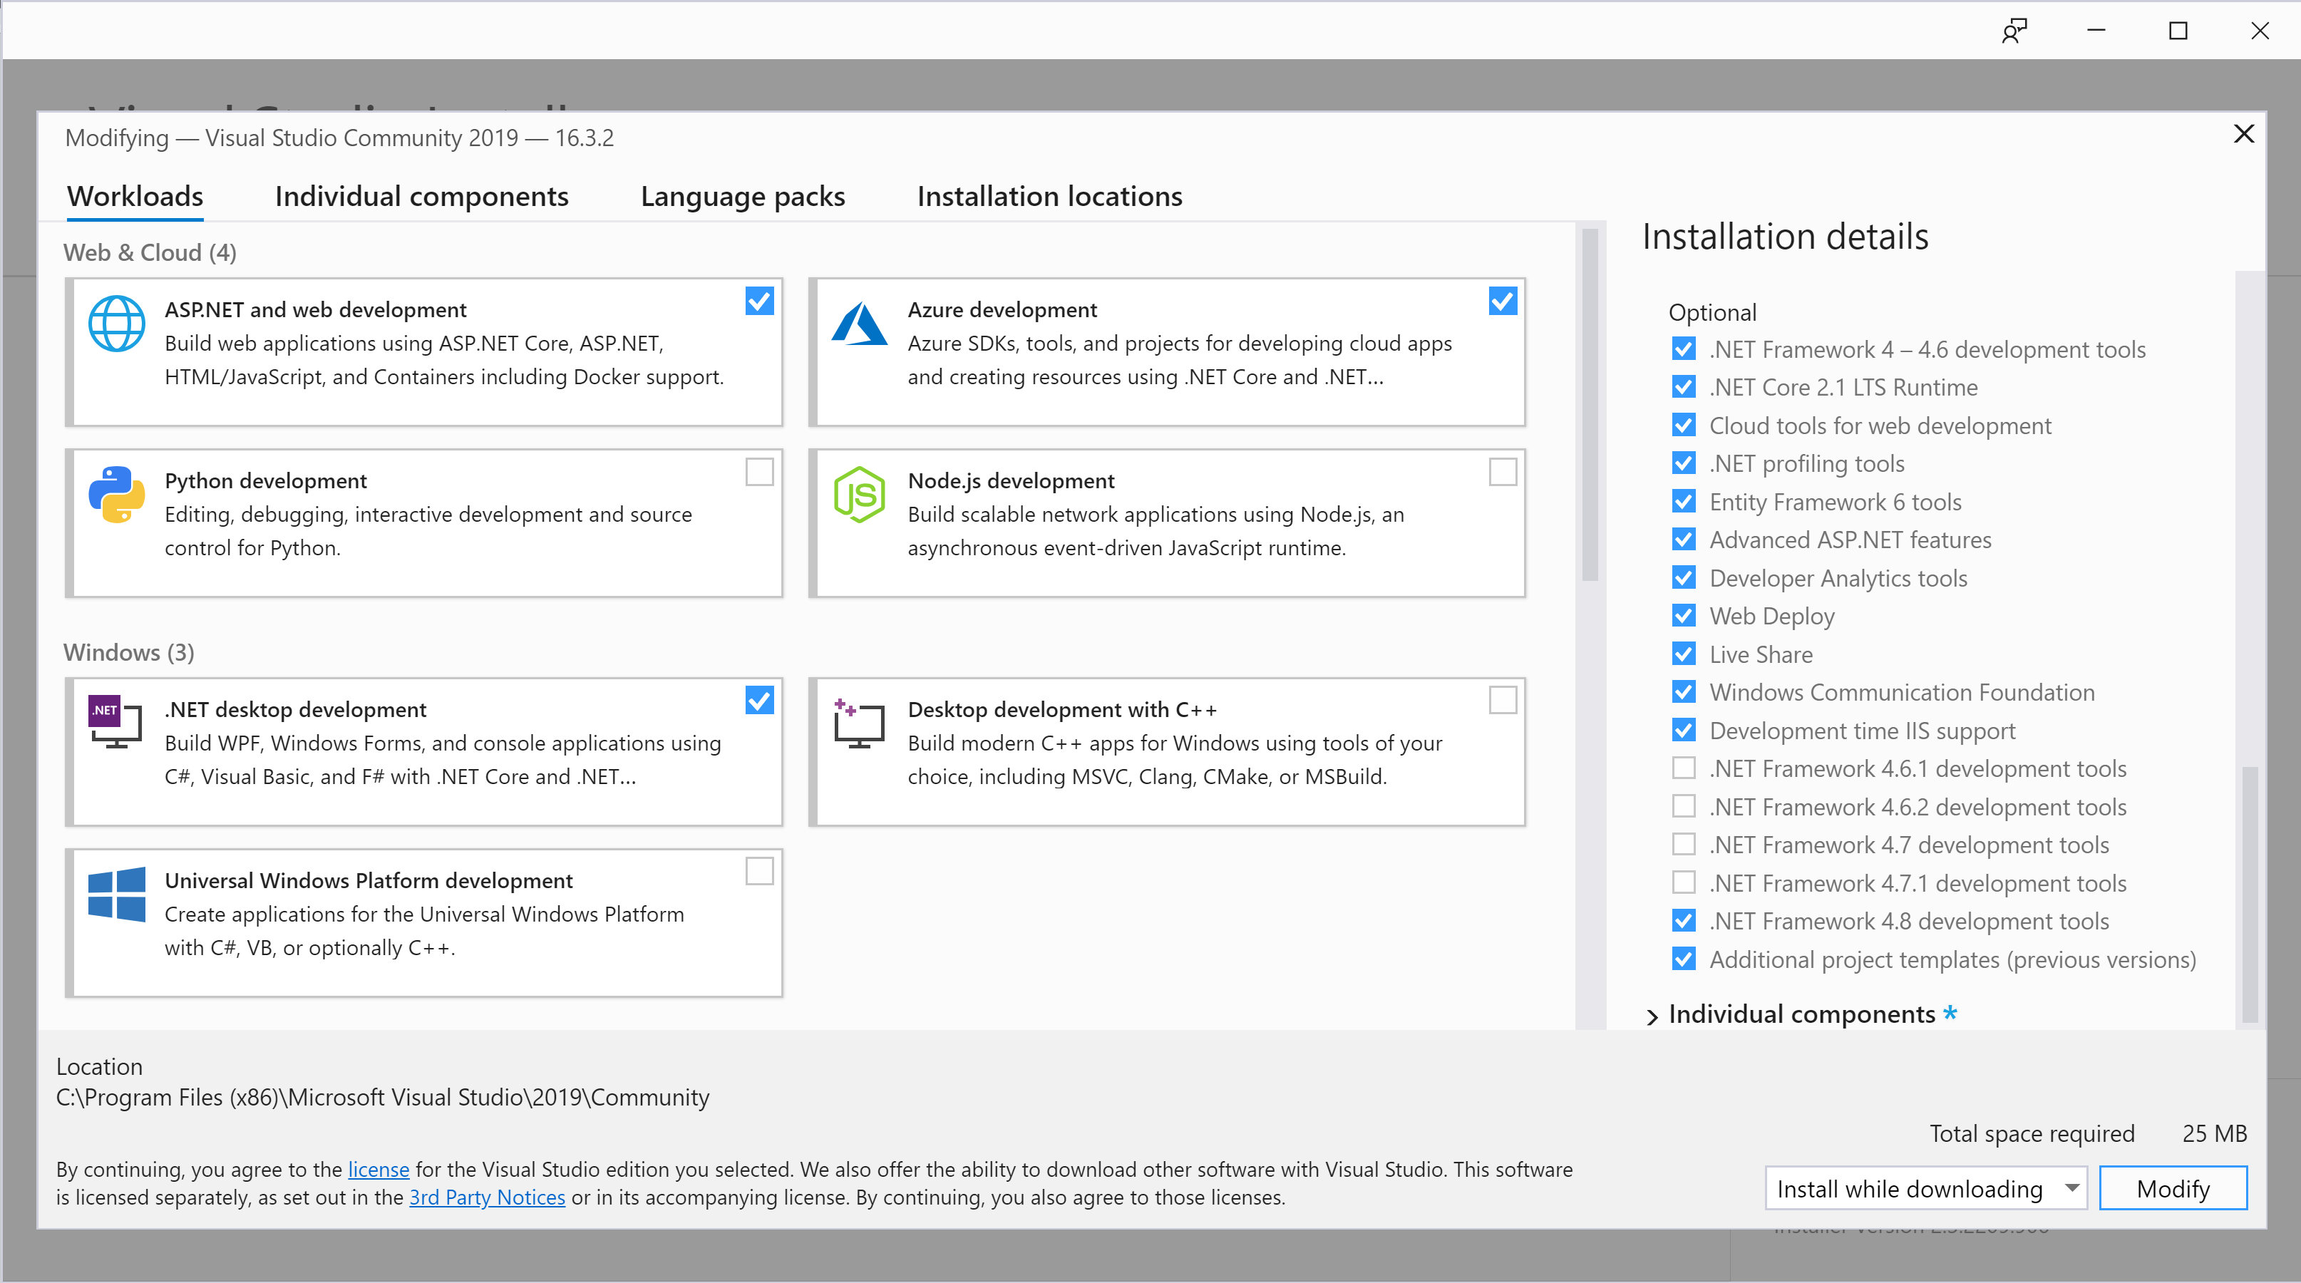Minimize the Visual Studio Installer window
Image resolution: width=2301 pixels, height=1283 pixels.
[x=2096, y=31]
